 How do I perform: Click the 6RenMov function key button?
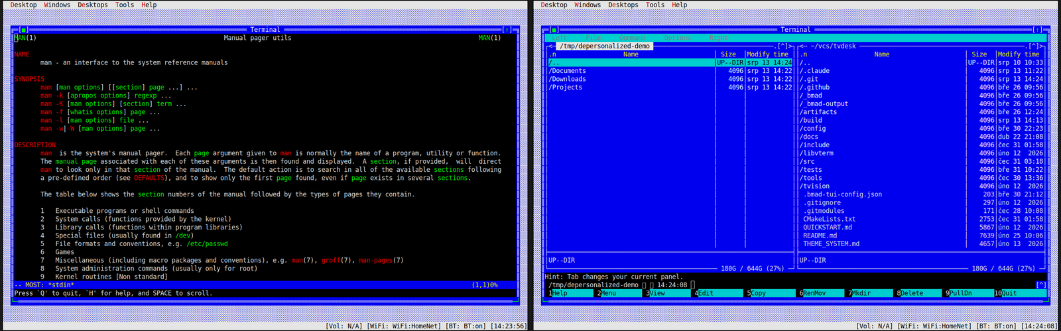click(822, 293)
